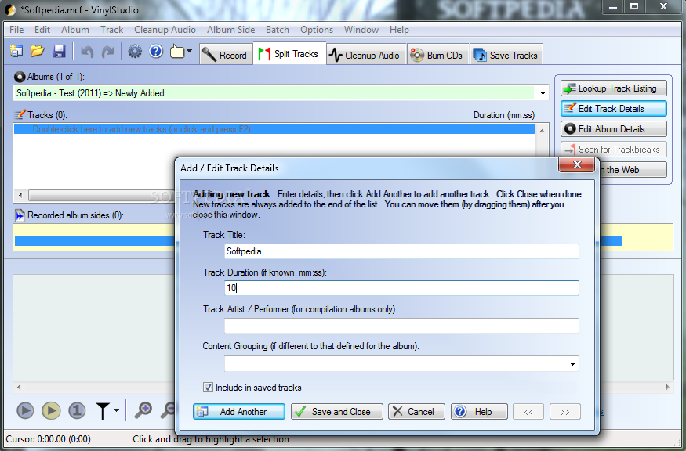Open the Edit menu
This screenshot has width=686, height=451.
click(x=42, y=30)
